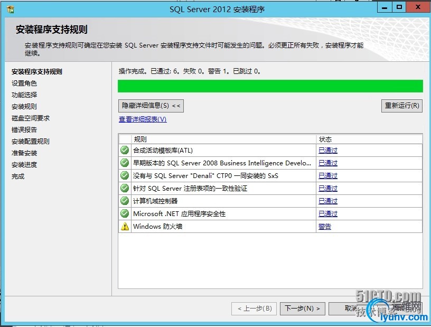Click the green check icon for 计算机域控制器
Viewport: 431px width, 327px height.
[125, 201]
